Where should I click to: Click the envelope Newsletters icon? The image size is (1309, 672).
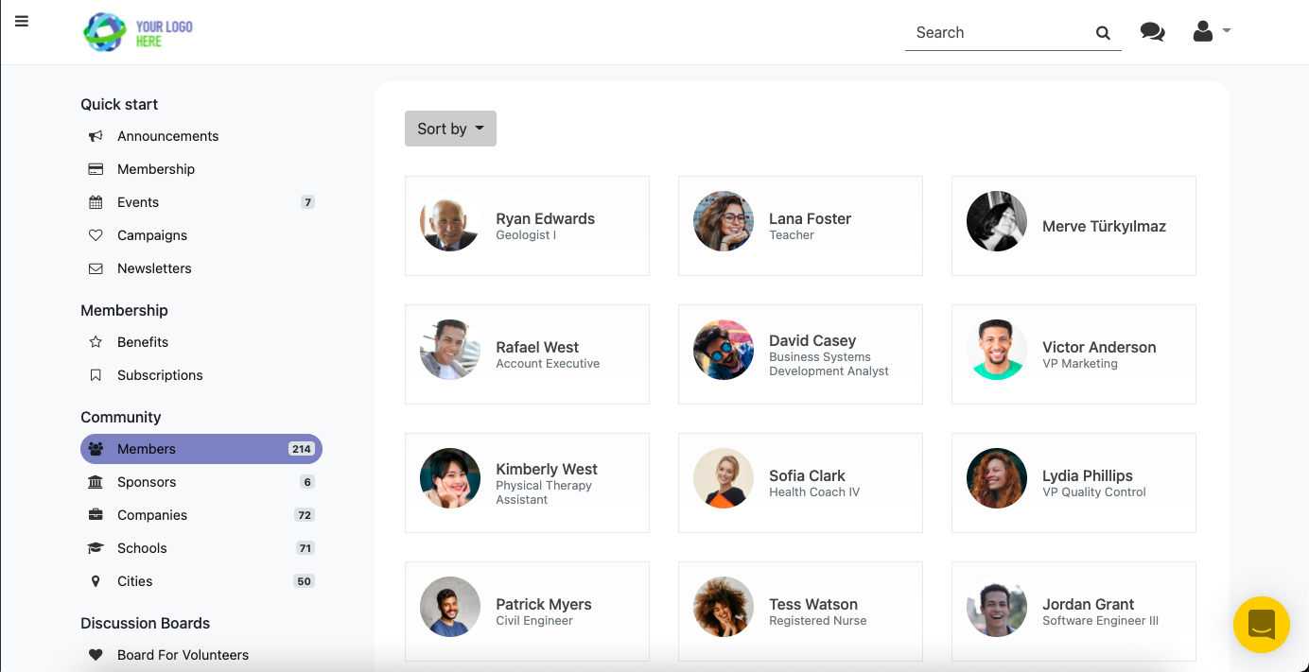96,268
